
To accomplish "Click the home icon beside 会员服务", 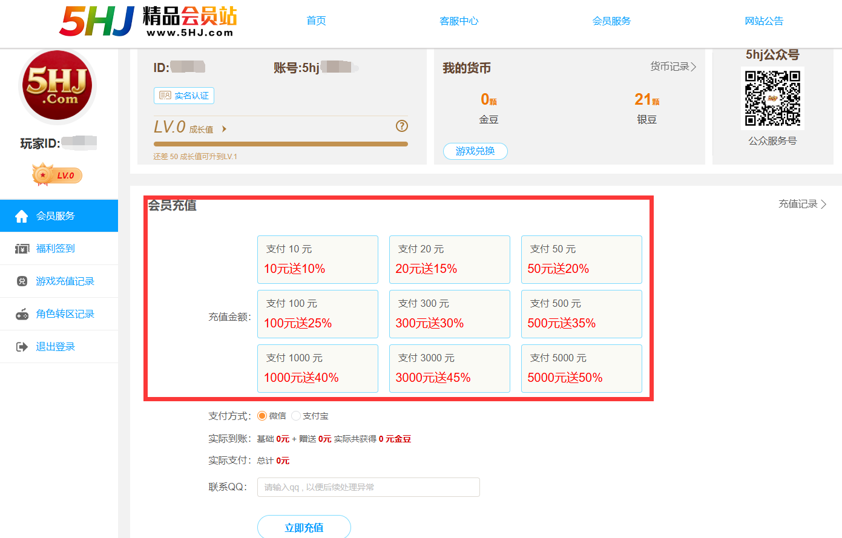I will tap(22, 216).
